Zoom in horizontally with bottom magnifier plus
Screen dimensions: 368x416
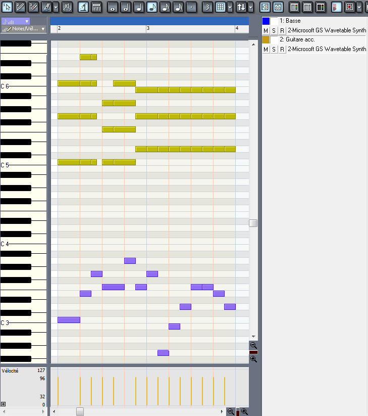click(244, 412)
